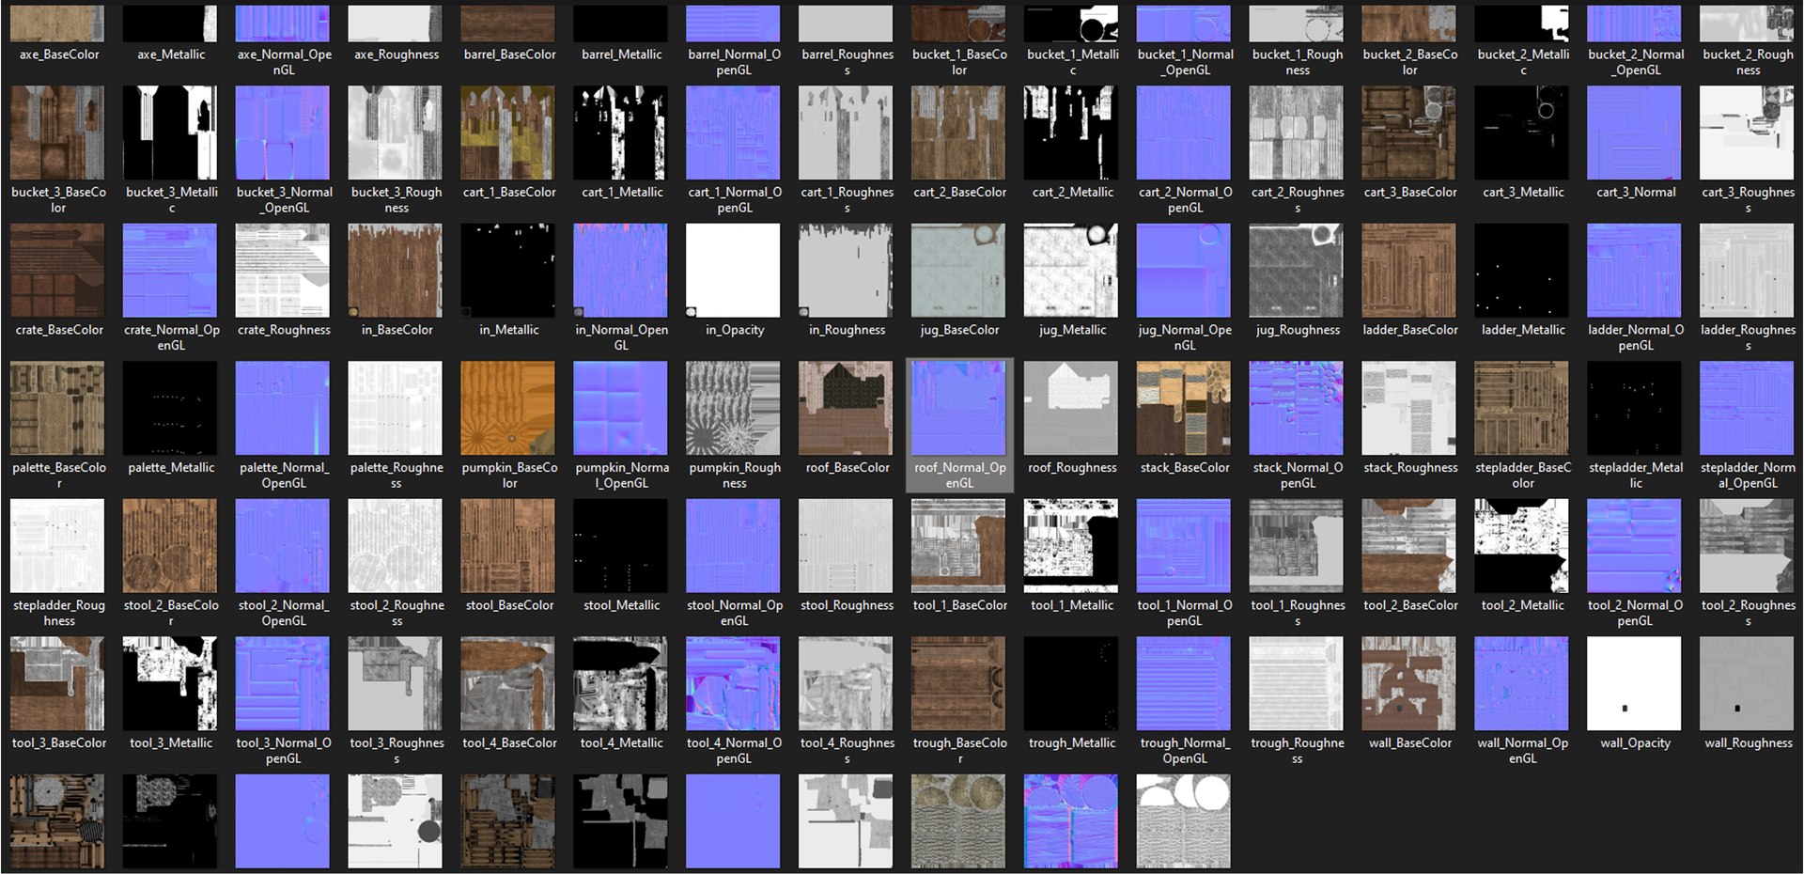Select the orange pumpkin_BaseColor thumbnail

[508, 408]
